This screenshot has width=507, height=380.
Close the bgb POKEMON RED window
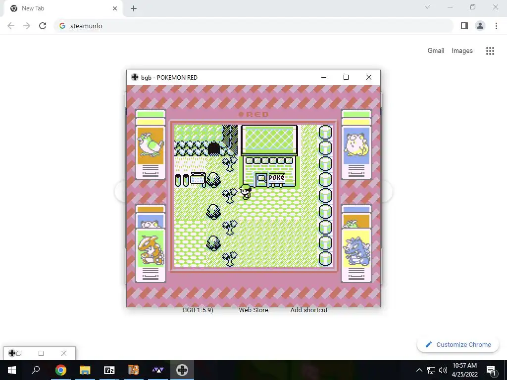coord(368,77)
